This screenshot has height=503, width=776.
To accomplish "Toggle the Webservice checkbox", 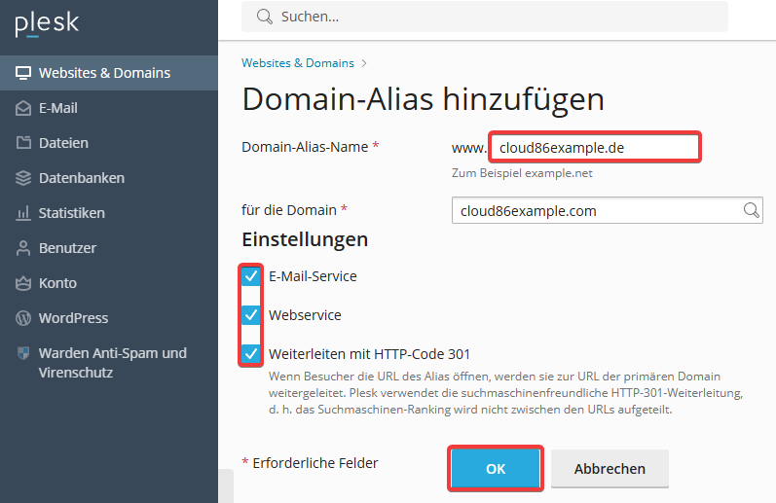I will point(251,314).
